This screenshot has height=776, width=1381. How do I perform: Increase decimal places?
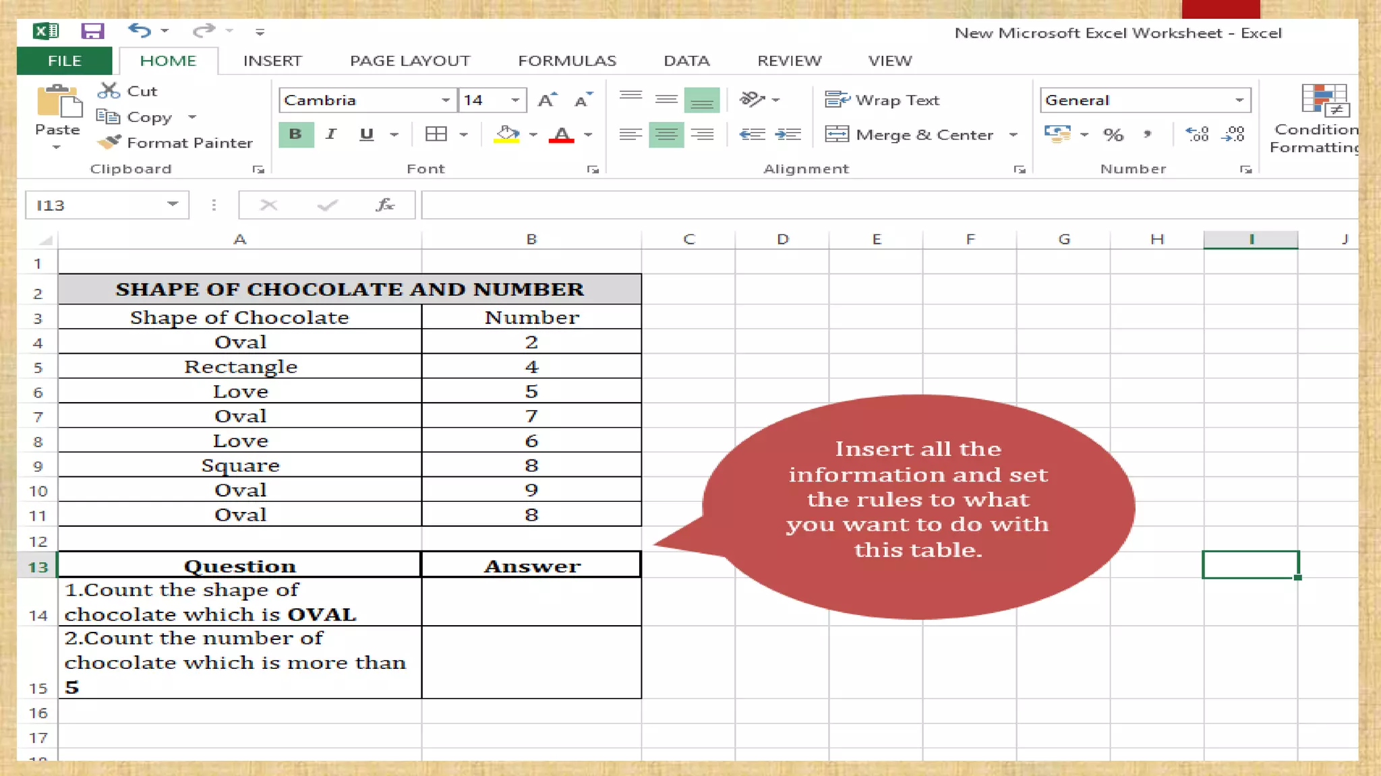[x=1198, y=134]
